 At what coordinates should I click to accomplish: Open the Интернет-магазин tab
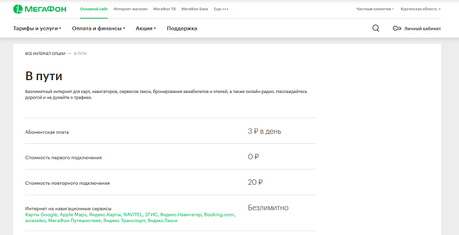coord(130,9)
